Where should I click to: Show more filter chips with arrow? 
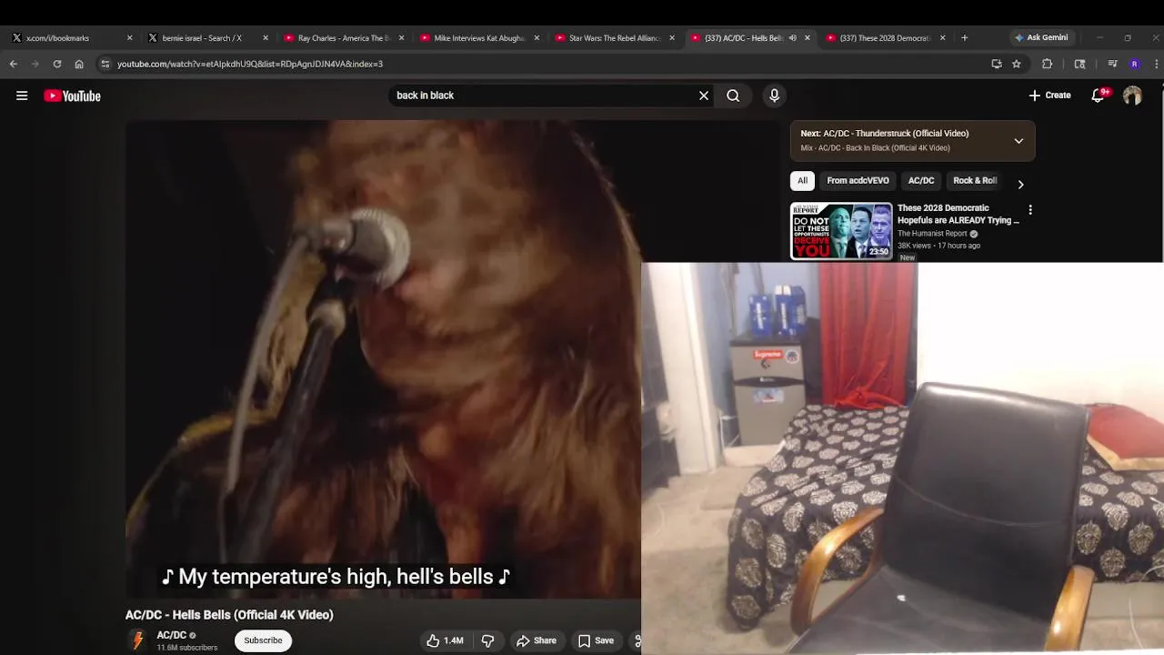1020,184
